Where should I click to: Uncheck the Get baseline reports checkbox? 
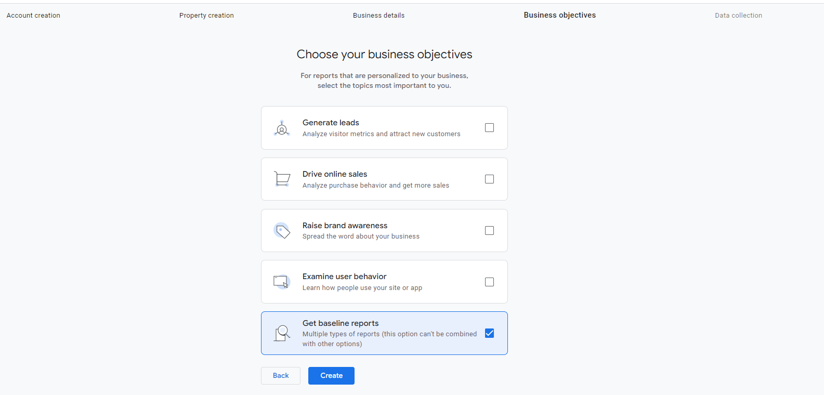[489, 333]
